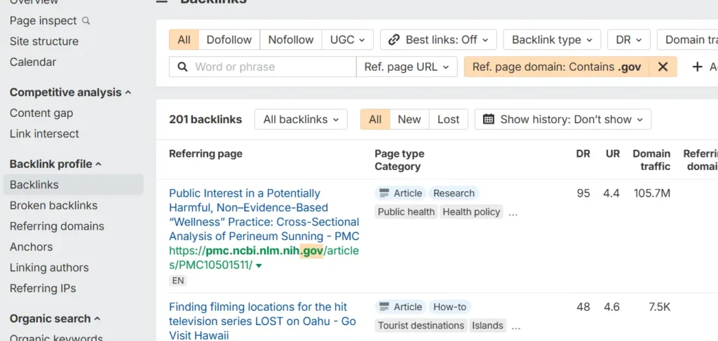Click the DR value 48
Image resolution: width=718 pixels, height=341 pixels.
[x=583, y=307]
